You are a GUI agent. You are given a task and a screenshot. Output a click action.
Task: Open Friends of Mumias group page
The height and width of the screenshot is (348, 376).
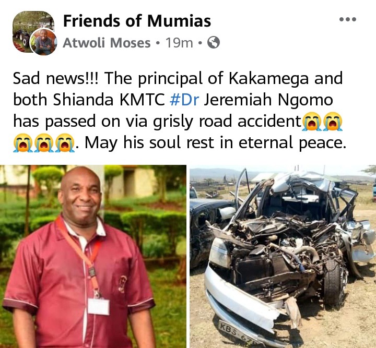[137, 21]
